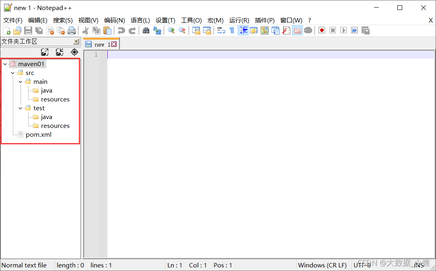This screenshot has width=436, height=271.
Task: Click the Copy toolbar icon
Action: pos(97,30)
